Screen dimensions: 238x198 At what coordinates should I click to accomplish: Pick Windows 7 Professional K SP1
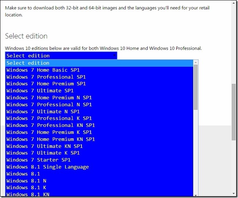(99, 118)
